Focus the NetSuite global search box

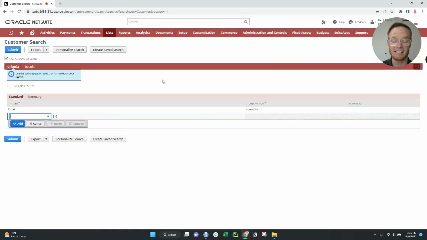pos(185,22)
